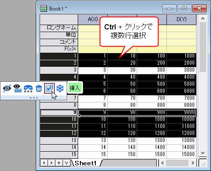Click cell containing 150
211x171 pixels.
click(x=122, y=155)
